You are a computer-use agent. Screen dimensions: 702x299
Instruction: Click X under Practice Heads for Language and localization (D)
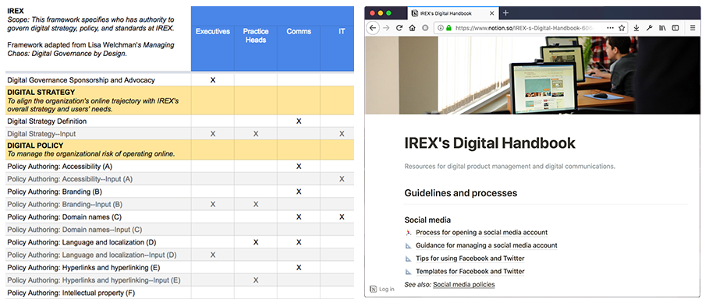(256, 242)
